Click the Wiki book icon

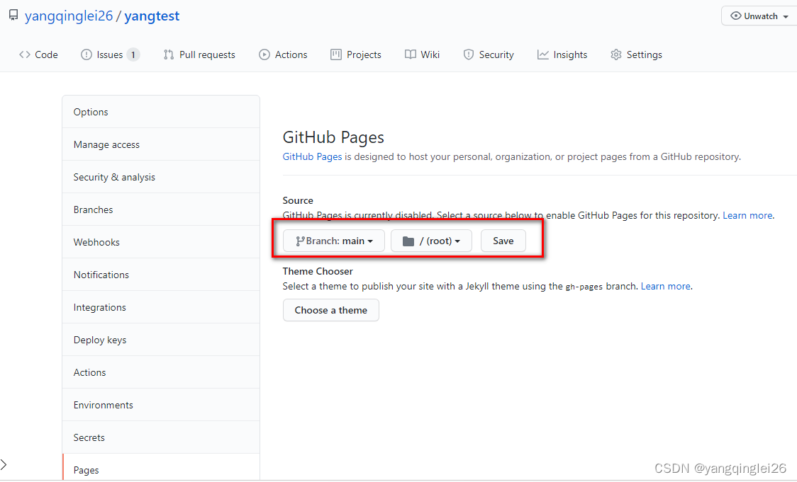[x=410, y=54]
